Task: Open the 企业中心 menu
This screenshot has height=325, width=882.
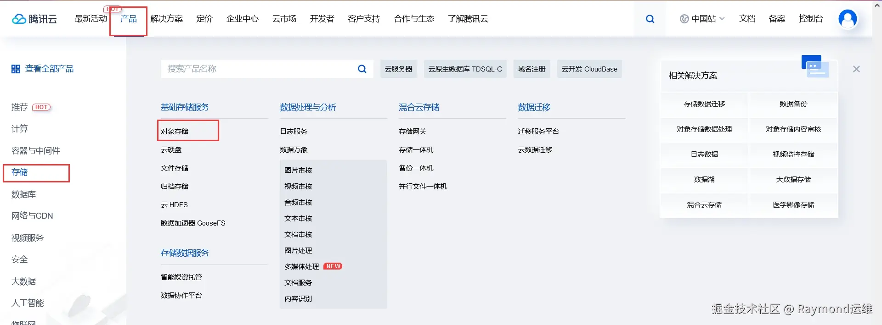Action: [243, 19]
